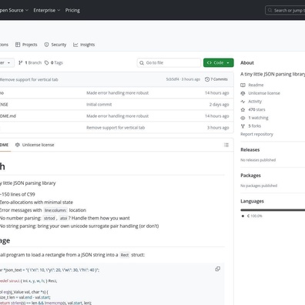This screenshot has width=305, height=305.
Task: Click the git branch icon
Action: (21, 62)
